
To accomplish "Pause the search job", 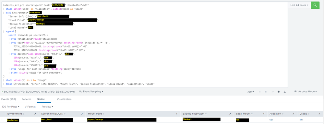I will (259, 92).
